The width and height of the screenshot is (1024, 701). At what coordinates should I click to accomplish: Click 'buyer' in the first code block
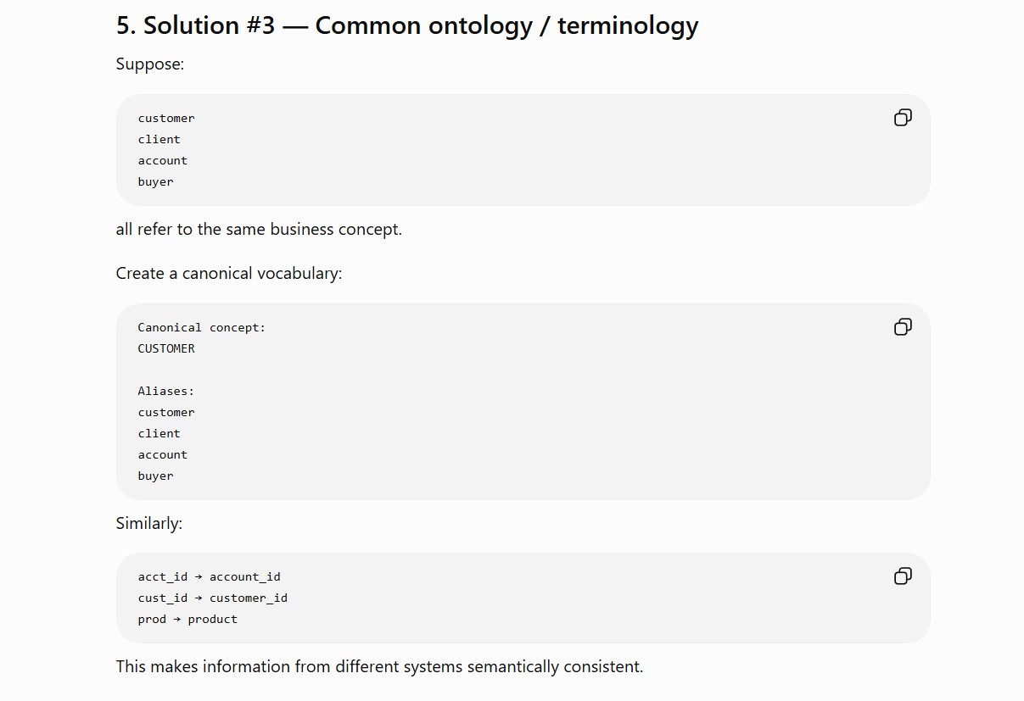click(x=156, y=182)
